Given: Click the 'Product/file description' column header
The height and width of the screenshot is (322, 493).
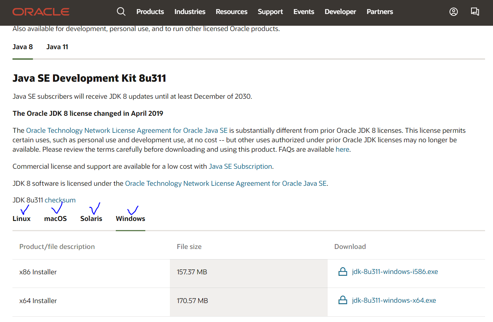Looking at the screenshot, I should pos(57,247).
